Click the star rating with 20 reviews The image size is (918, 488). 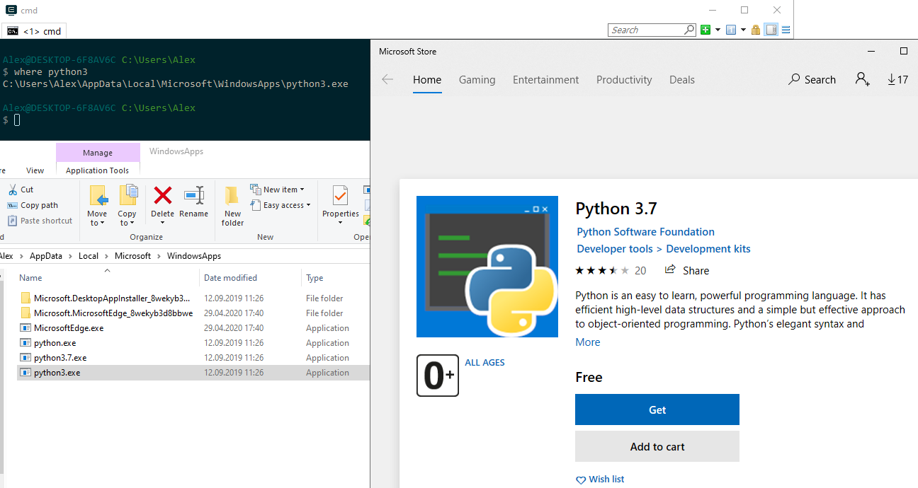tap(611, 270)
